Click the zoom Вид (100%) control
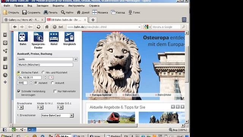243x137 pixels. [178, 130]
